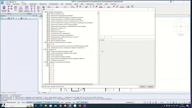Open the СПДС ribbon tab
Screen dimensions: 192x108
tap(106, 4)
